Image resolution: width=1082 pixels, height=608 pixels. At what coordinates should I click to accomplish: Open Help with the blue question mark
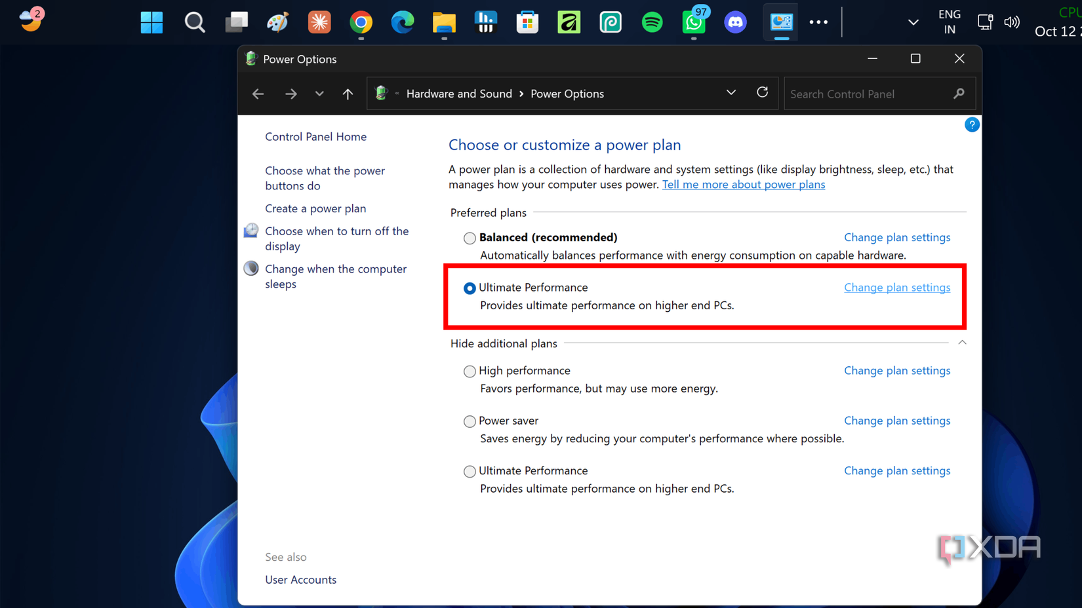971,124
